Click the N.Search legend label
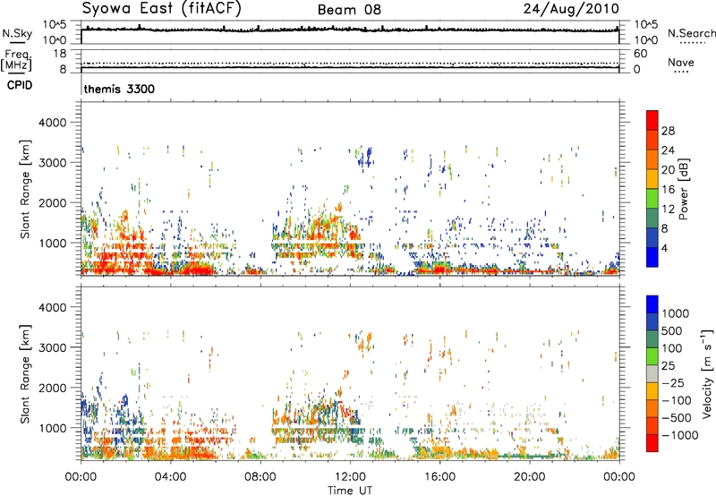This screenshot has width=716, height=496. tap(691, 33)
